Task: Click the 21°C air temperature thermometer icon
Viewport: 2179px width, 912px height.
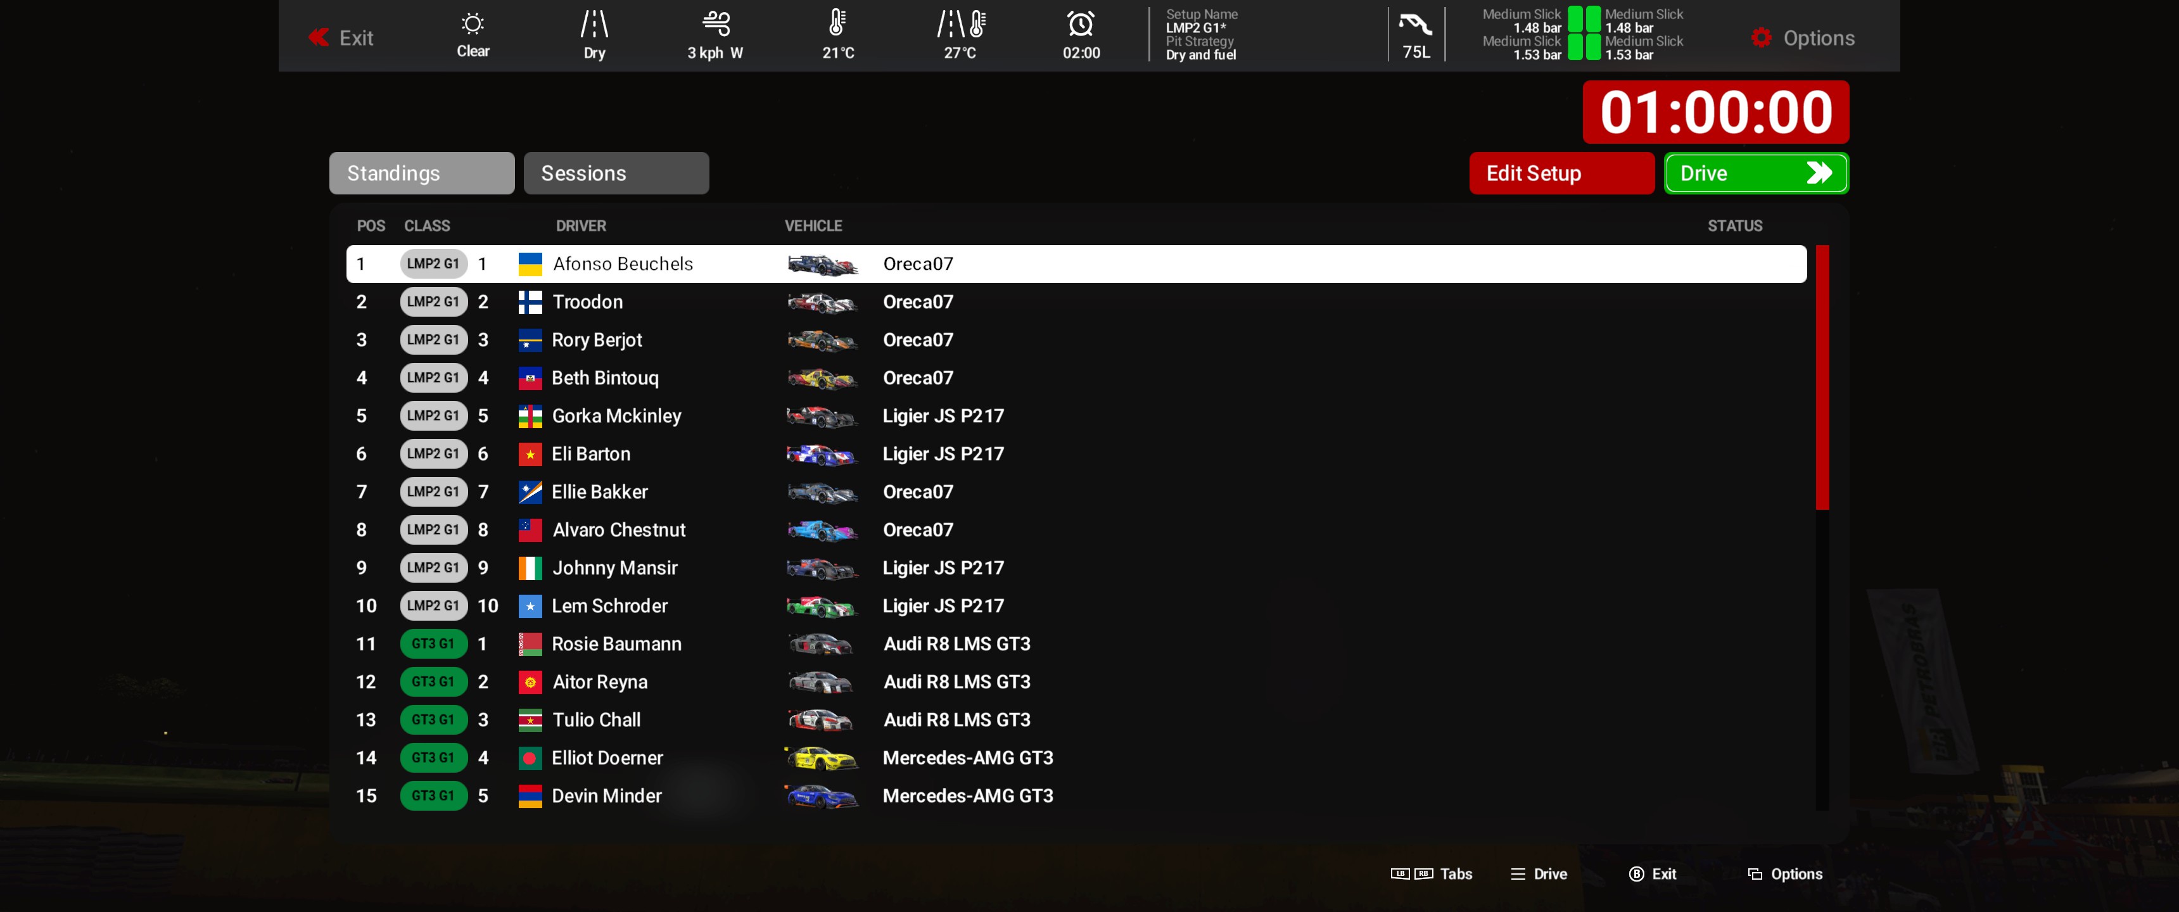Action: click(x=837, y=23)
